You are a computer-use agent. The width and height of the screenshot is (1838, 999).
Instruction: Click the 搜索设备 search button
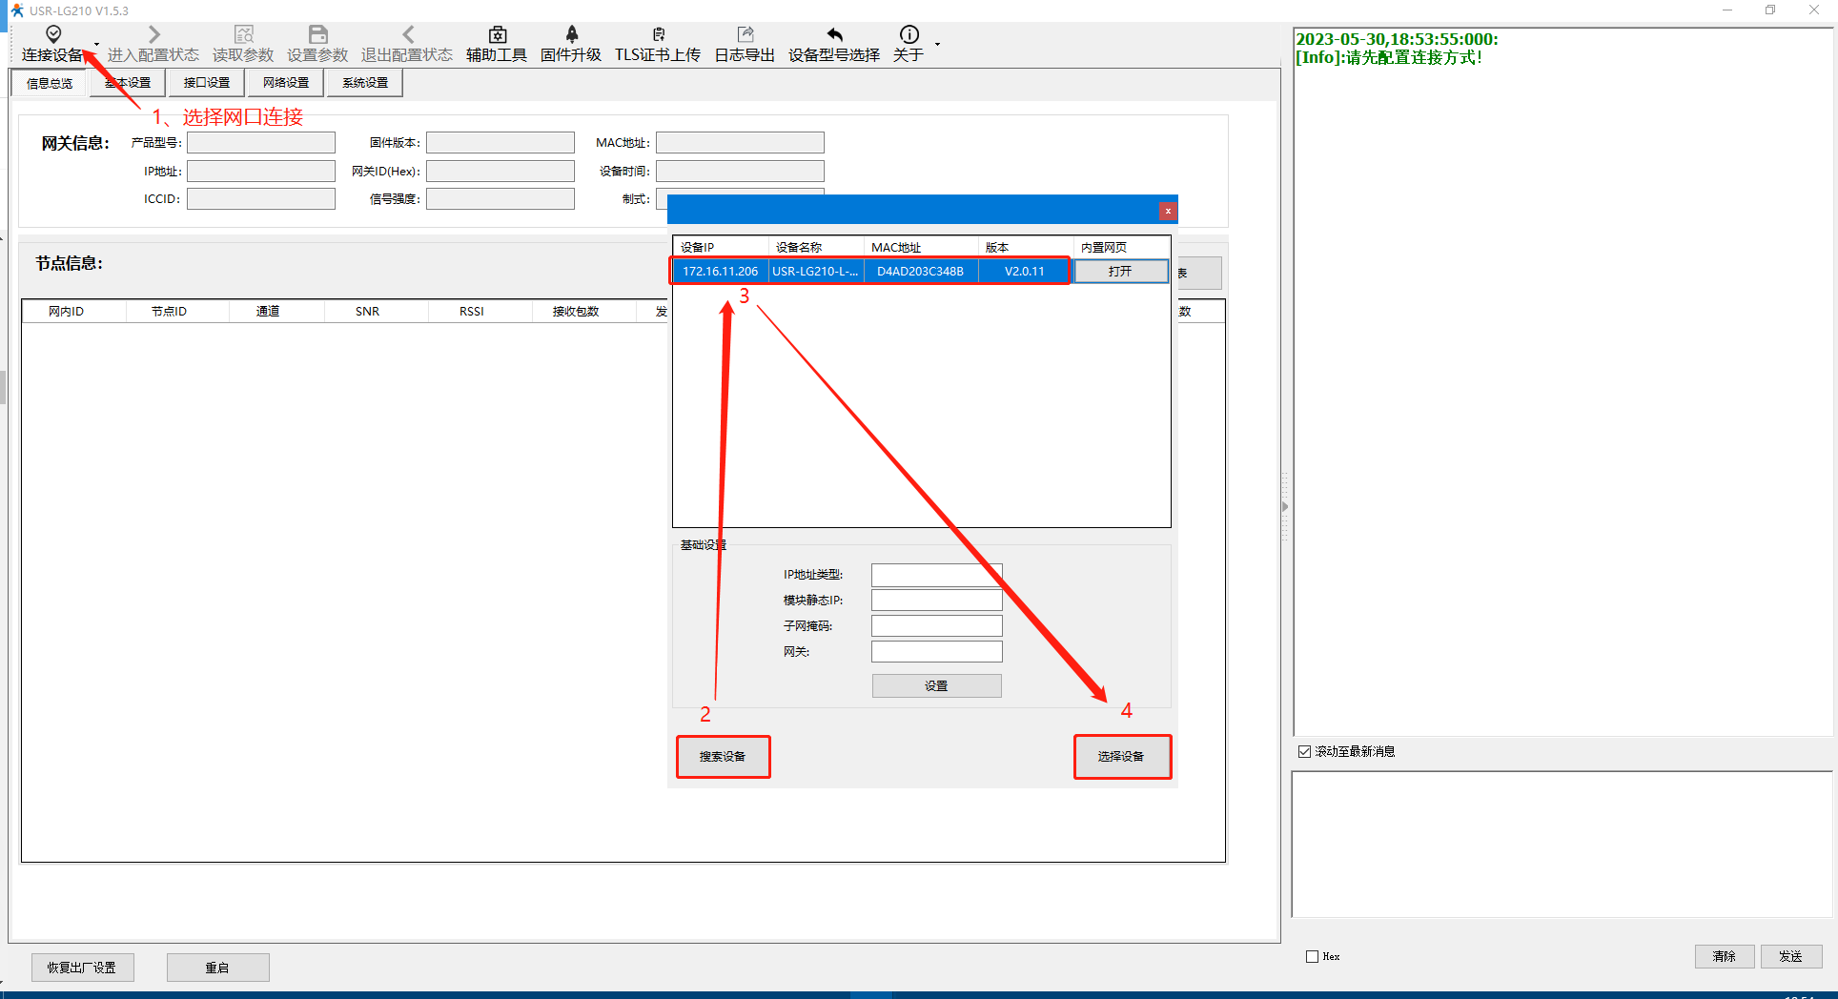pos(723,757)
